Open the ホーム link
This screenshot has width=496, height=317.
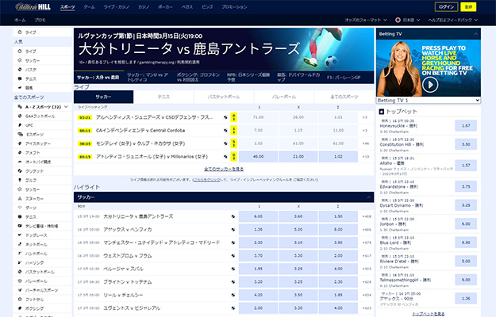[x=20, y=20]
